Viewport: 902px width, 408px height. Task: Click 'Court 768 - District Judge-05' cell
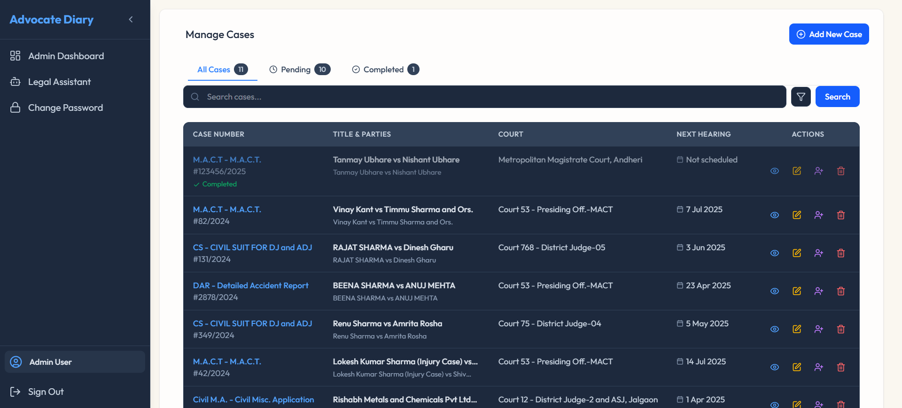[x=552, y=247]
